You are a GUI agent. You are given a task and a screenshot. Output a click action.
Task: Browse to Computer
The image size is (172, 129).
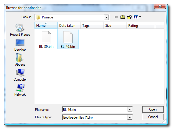tap(20, 75)
